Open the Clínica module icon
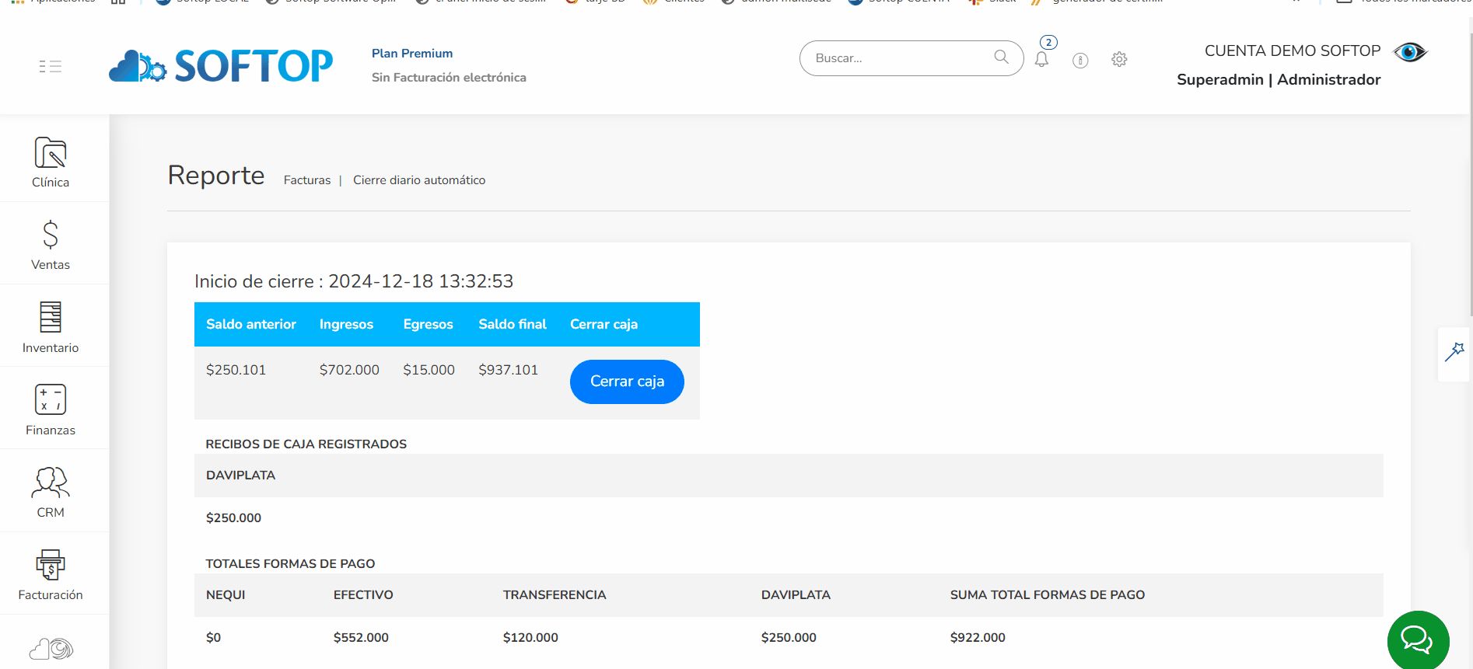Viewport: 1473px width, 669px height. pos(51,152)
